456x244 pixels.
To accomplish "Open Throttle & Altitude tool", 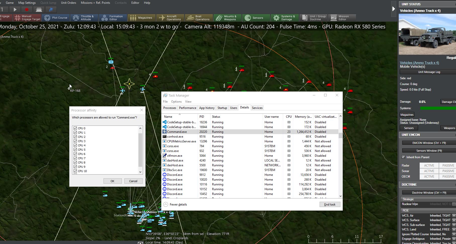I will click(84, 18).
